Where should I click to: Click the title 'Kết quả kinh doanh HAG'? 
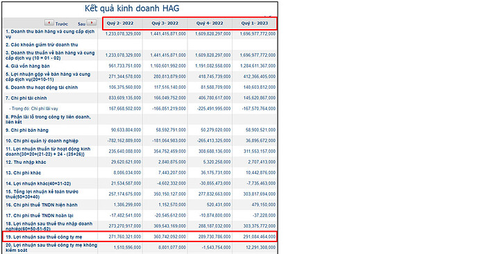click(132, 8)
